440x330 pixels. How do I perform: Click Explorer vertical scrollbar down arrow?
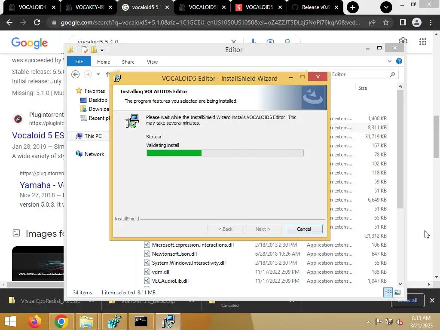point(400,284)
